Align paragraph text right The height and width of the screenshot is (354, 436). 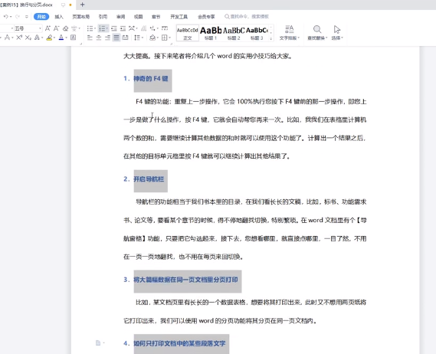107,38
